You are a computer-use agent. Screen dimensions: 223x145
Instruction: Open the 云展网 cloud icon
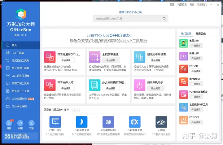(x=161, y=122)
